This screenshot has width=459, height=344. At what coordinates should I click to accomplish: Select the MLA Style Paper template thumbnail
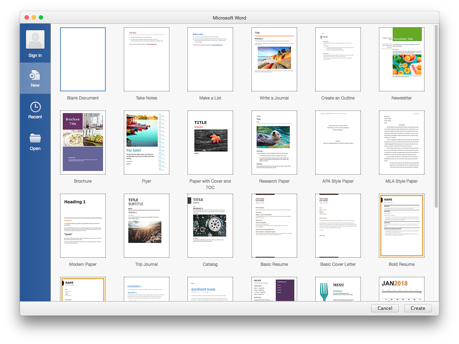(x=402, y=143)
